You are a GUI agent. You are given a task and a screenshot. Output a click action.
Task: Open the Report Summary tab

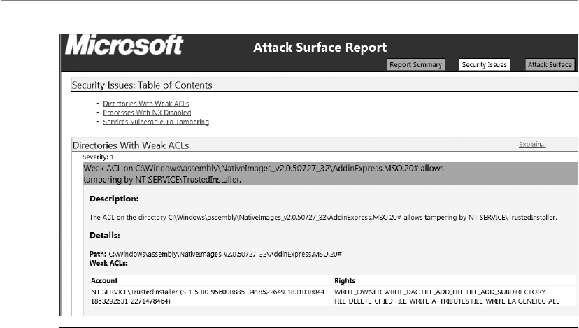(416, 64)
